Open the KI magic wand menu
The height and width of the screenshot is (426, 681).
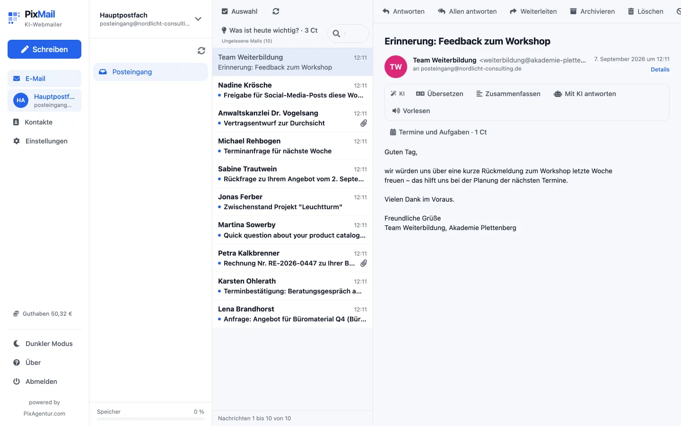click(x=398, y=94)
